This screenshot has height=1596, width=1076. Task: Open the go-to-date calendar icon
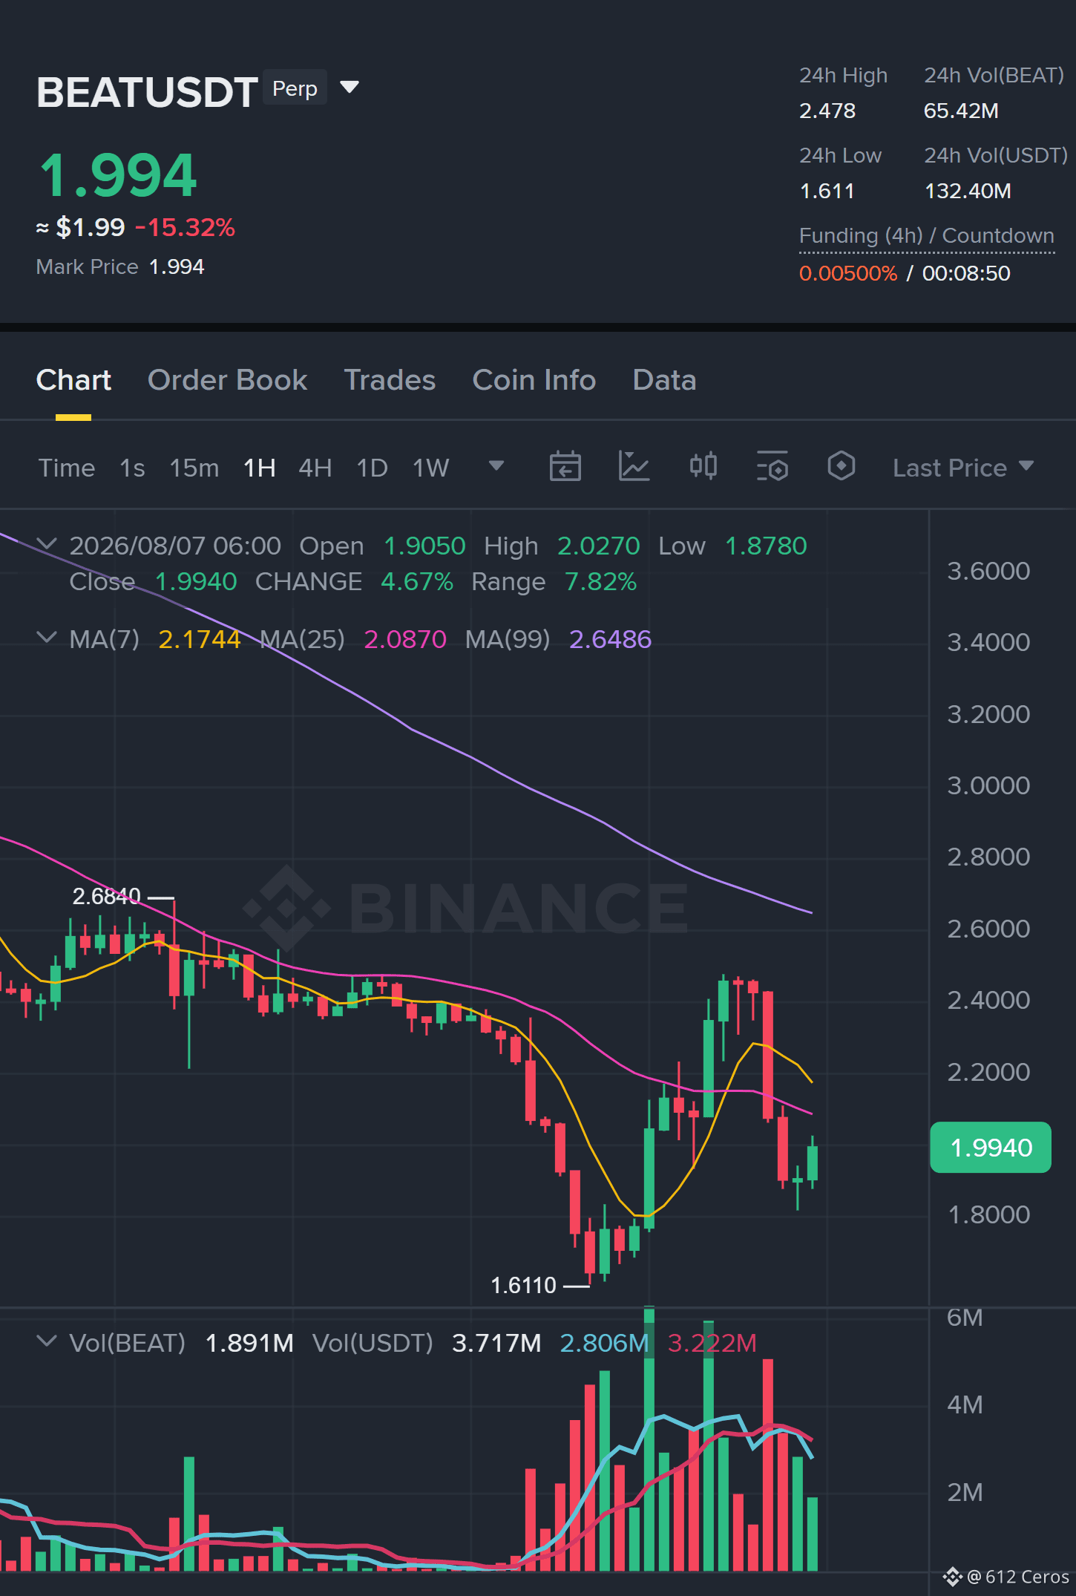pos(565,466)
